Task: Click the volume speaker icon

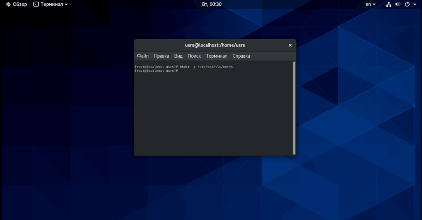Action: [398, 4]
